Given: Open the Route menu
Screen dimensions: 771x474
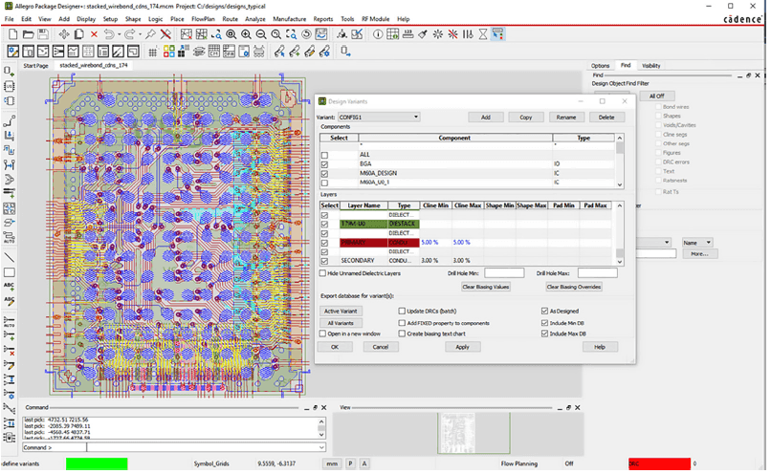Looking at the screenshot, I should tap(231, 19).
